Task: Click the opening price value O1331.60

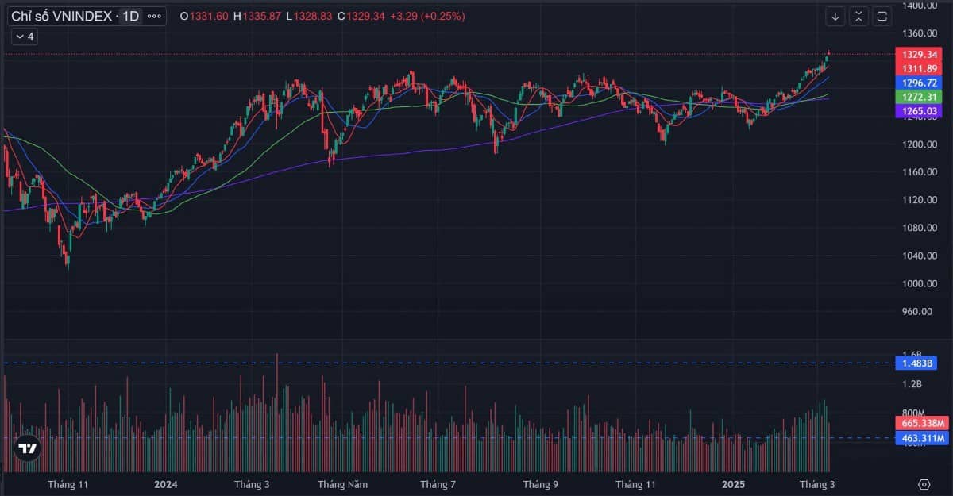Action: [203, 16]
